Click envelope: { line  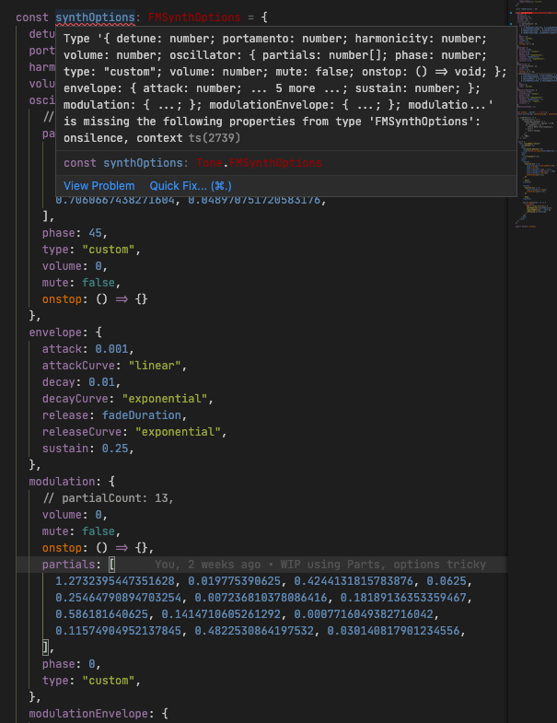tap(65, 332)
